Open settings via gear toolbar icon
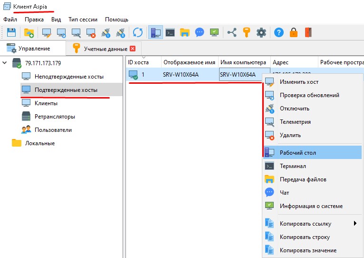 click(261, 32)
